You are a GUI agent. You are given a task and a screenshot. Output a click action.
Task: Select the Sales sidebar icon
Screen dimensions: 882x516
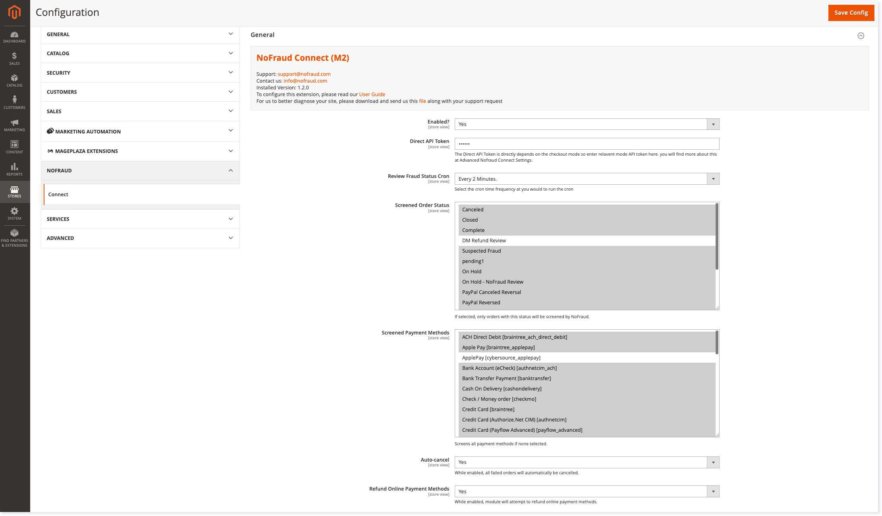coord(14,56)
